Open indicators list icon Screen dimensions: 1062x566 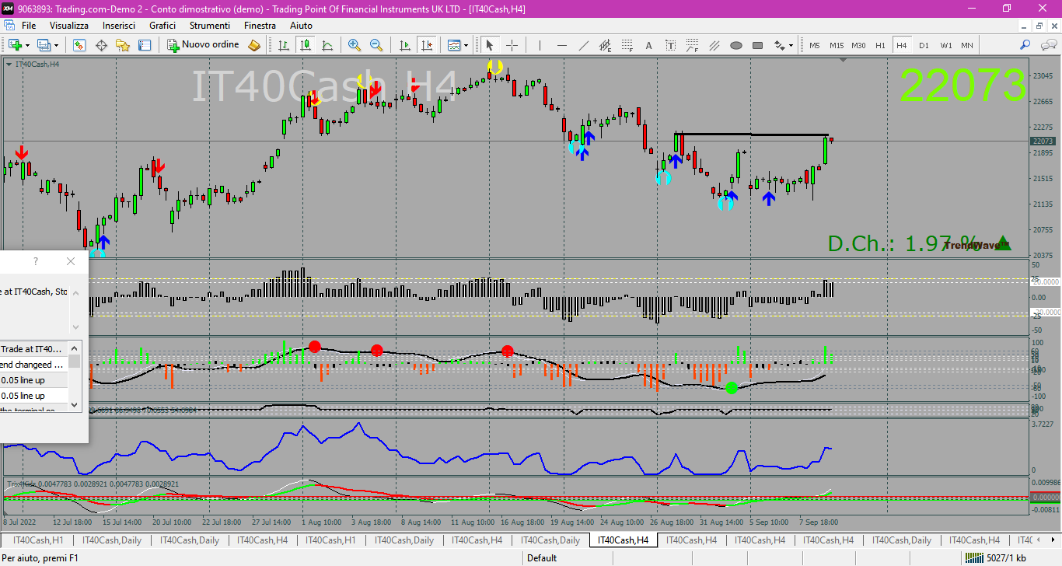click(x=454, y=45)
